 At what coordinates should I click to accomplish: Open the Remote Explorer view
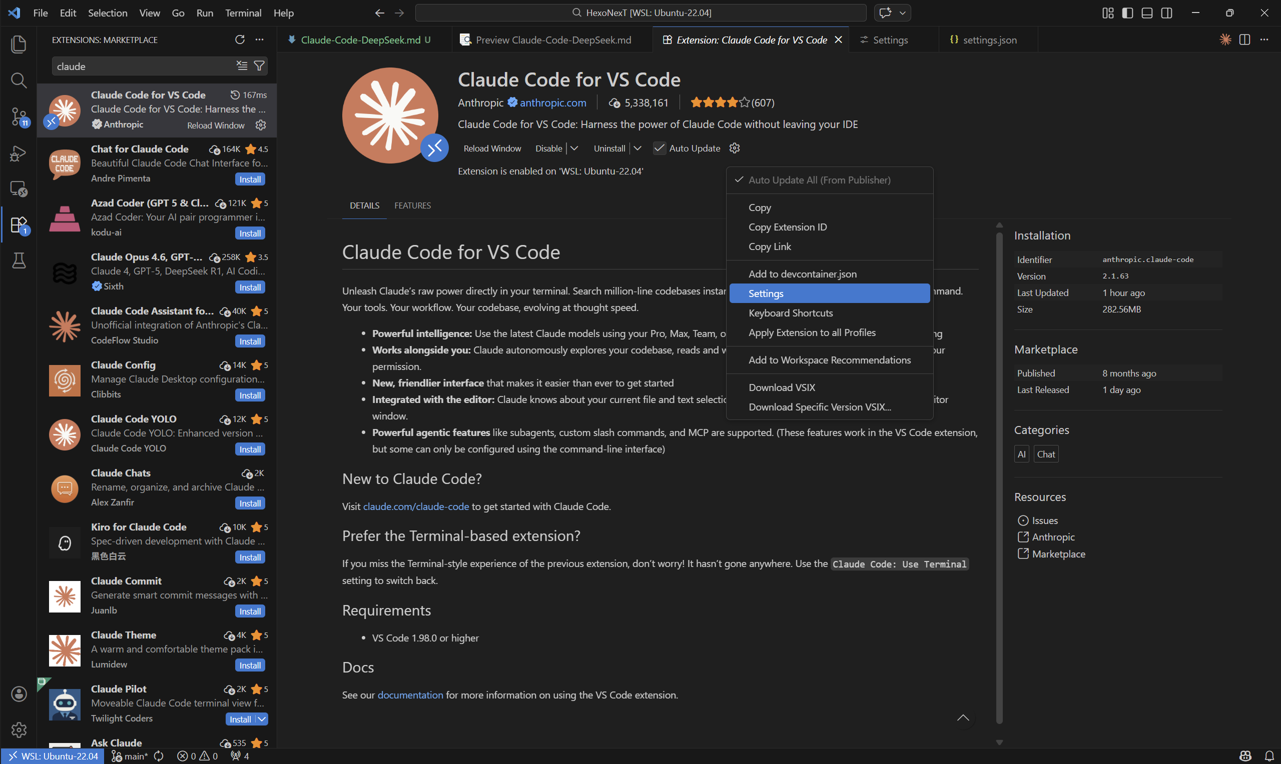[19, 189]
